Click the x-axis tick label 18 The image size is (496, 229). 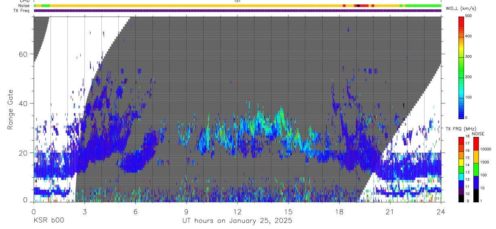(339, 212)
